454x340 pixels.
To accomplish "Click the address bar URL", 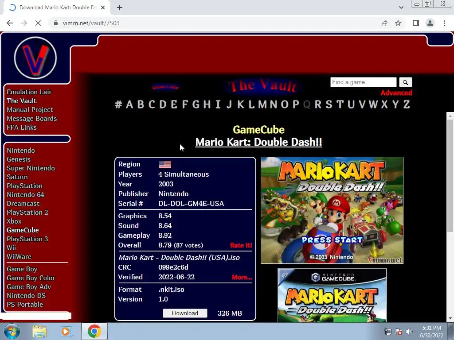I will [x=91, y=23].
